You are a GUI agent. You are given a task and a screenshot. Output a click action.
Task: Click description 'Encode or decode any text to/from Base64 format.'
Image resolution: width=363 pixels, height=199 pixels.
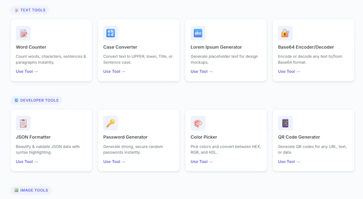click(x=310, y=59)
